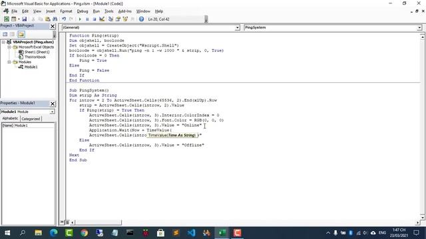Click the View Microsoft Excel toolbar icon
426x239 pixels.
click(x=6, y=19)
